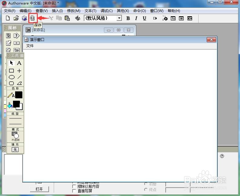This screenshot has height=196, width=240.
Task: Select the Rectangle tool
Action: tap(11, 71)
